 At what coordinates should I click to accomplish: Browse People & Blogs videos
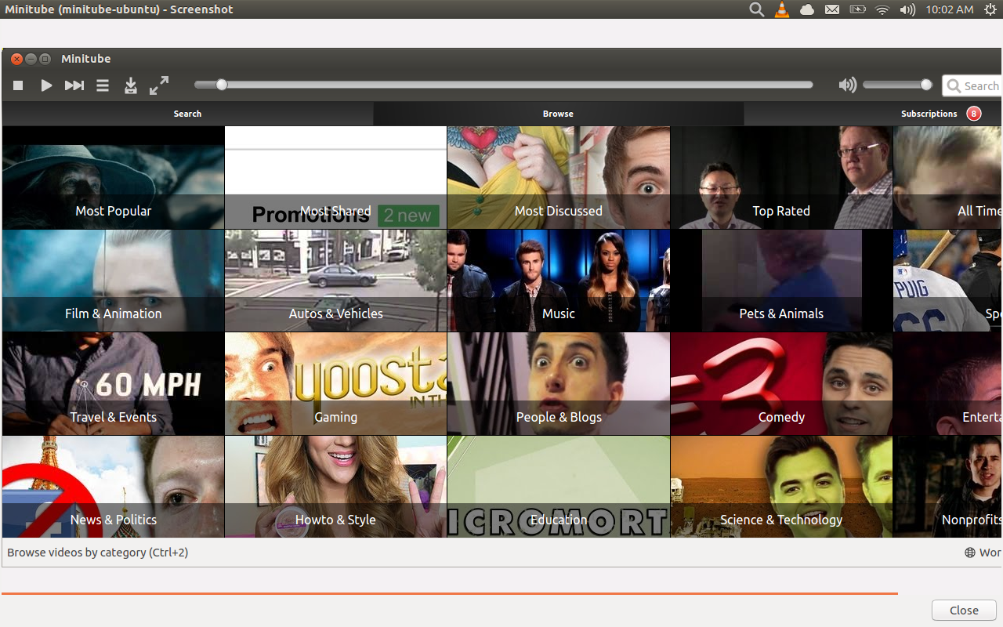click(558, 384)
